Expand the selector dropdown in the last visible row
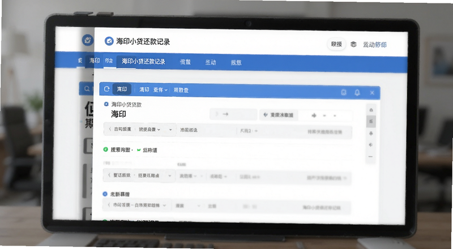Viewport: 453px width, 249px height. 164,205
